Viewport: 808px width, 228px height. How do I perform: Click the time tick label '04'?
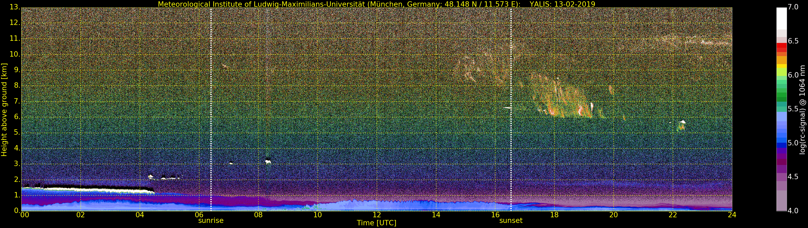(x=140, y=215)
